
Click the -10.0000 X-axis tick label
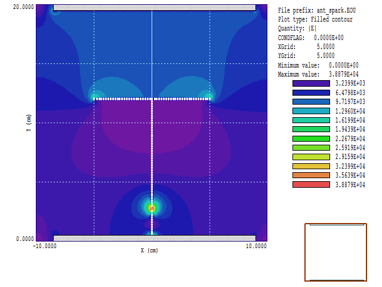(45, 246)
